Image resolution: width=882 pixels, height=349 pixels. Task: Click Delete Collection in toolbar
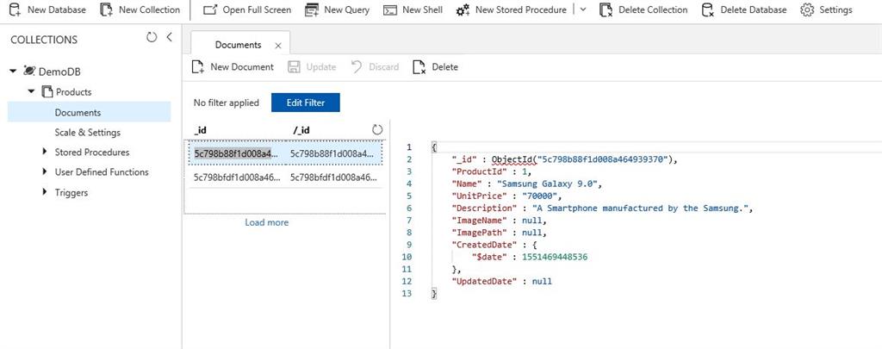tap(643, 9)
